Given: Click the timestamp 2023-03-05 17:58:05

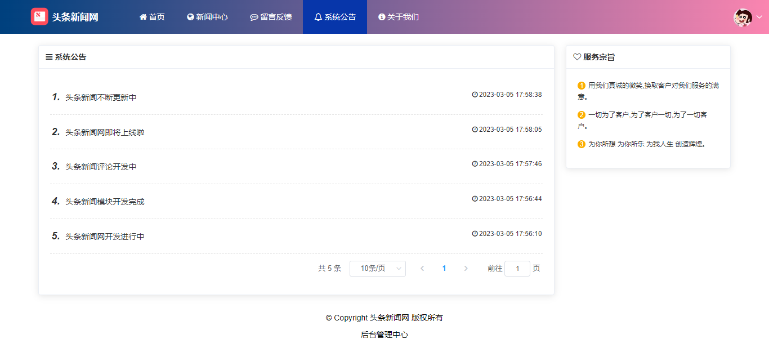Looking at the screenshot, I should [x=510, y=130].
